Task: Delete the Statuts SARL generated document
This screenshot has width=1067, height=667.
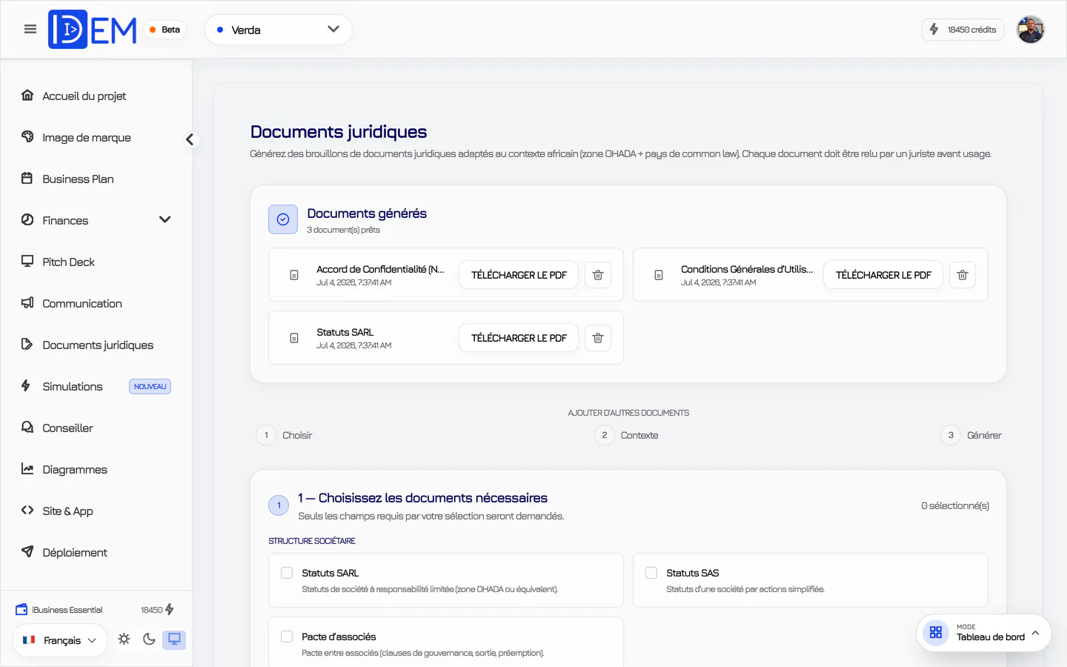Action: [598, 338]
